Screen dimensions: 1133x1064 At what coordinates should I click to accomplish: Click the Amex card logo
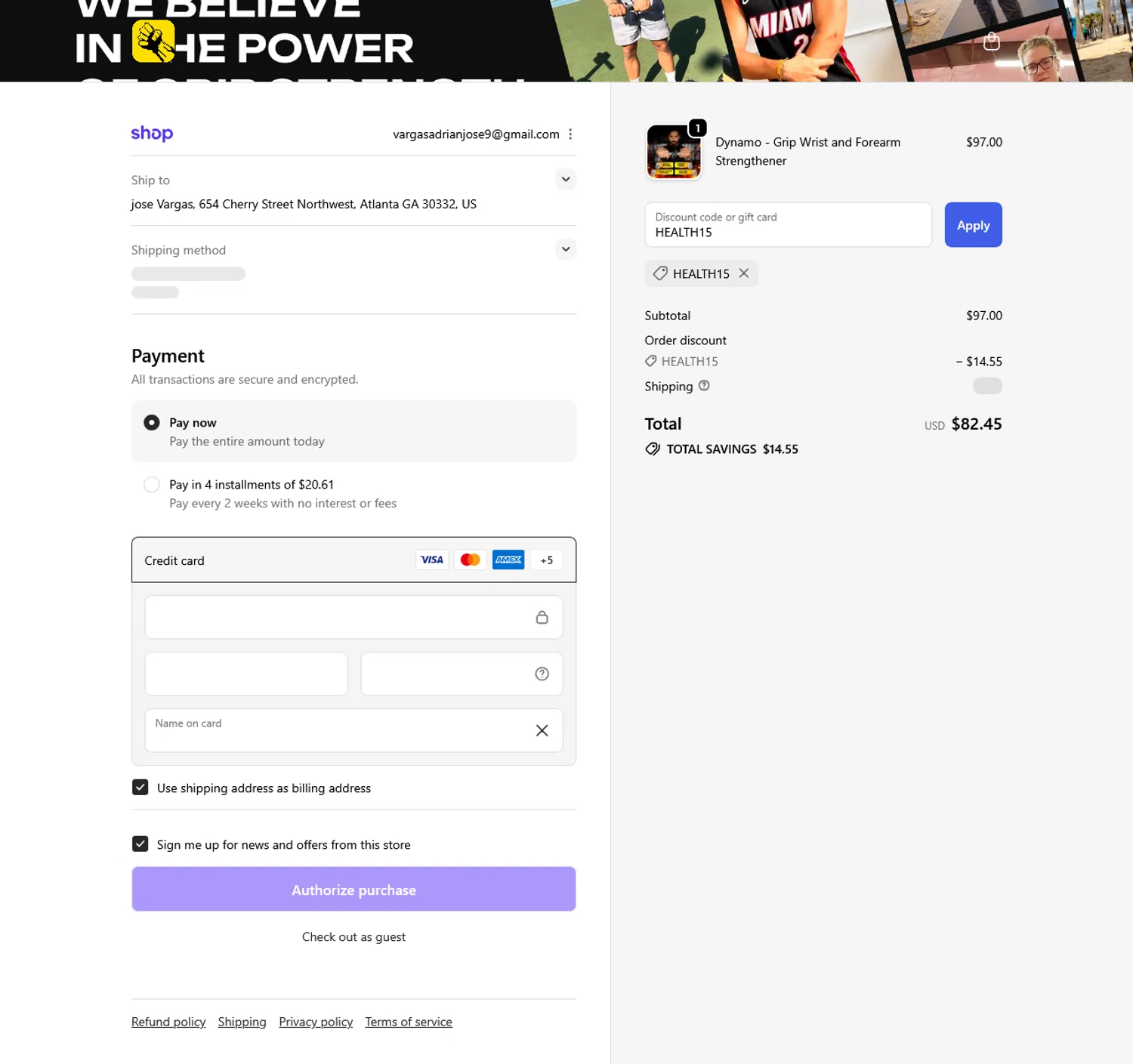tap(508, 560)
